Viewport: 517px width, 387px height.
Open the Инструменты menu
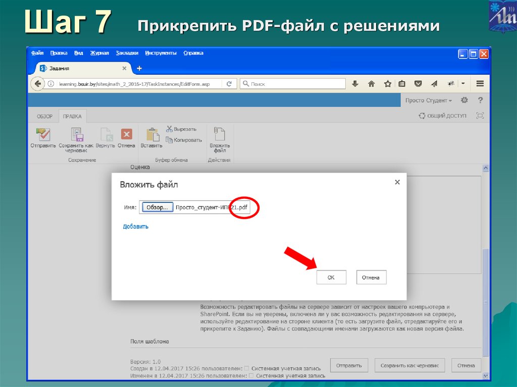pyautogui.click(x=161, y=53)
